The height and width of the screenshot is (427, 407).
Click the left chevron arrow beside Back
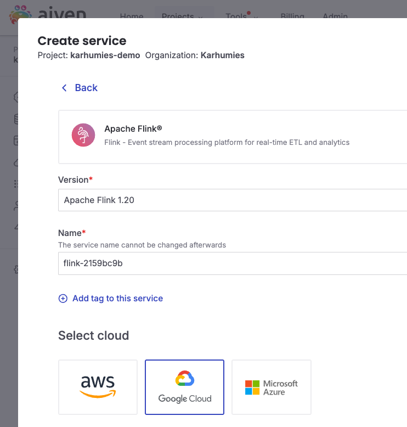tap(64, 88)
